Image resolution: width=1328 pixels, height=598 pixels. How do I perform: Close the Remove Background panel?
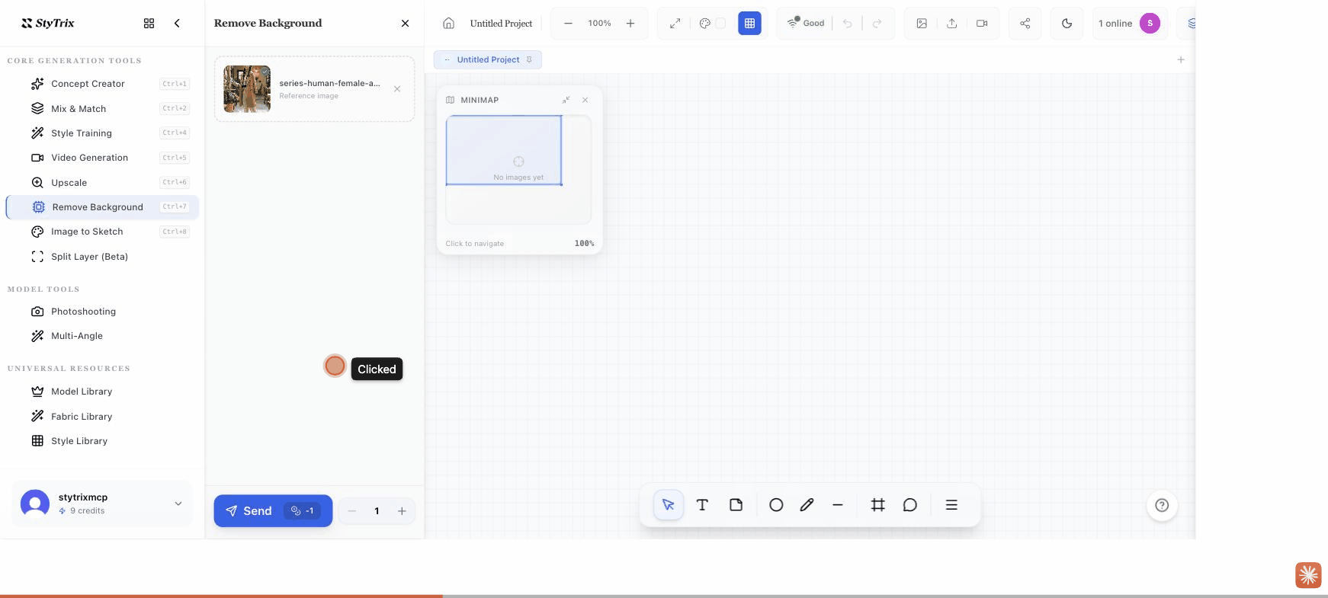pyautogui.click(x=405, y=24)
